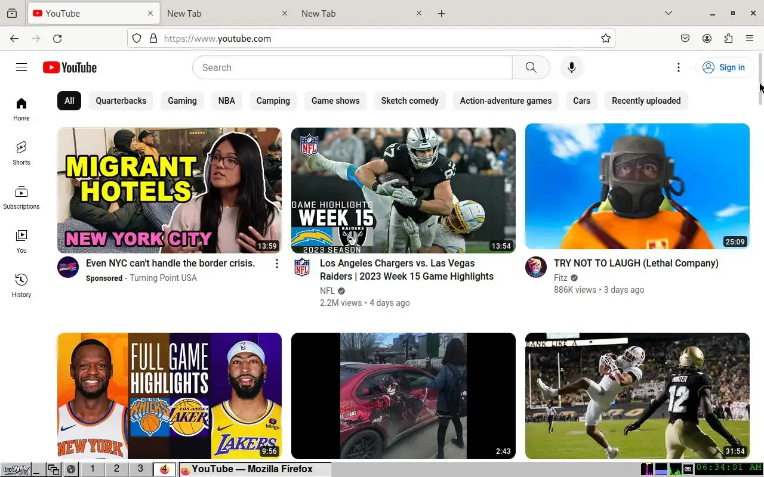764x477 pixels.
Task: Click the Fitz channel avatar
Action: (x=536, y=267)
